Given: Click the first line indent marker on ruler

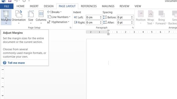Looking at the screenshot, I should click(x=108, y=31).
